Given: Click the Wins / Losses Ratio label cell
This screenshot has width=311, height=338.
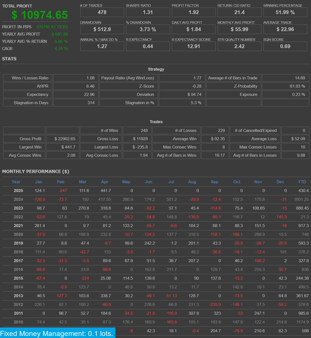Looking at the screenshot, I should point(28,78).
